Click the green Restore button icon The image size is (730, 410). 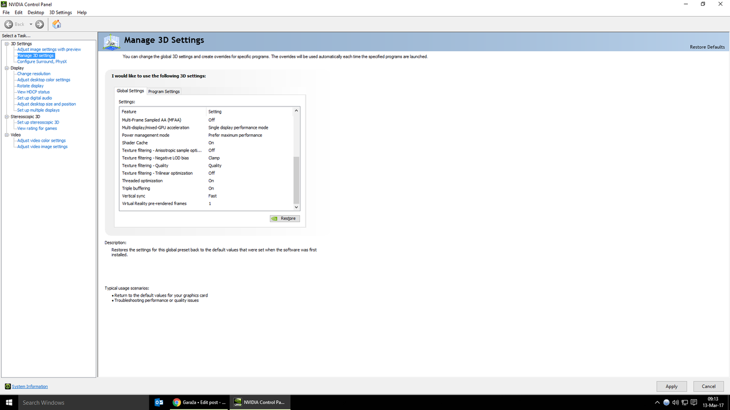274,218
